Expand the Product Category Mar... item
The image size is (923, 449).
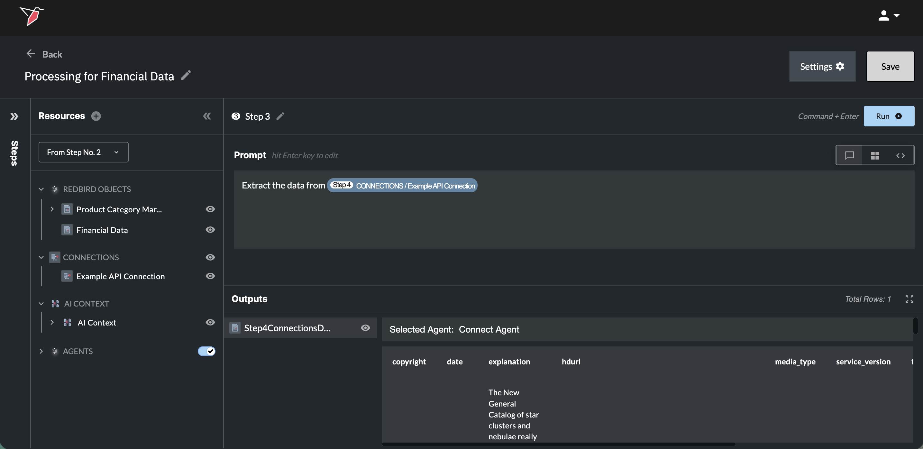pyautogui.click(x=52, y=209)
